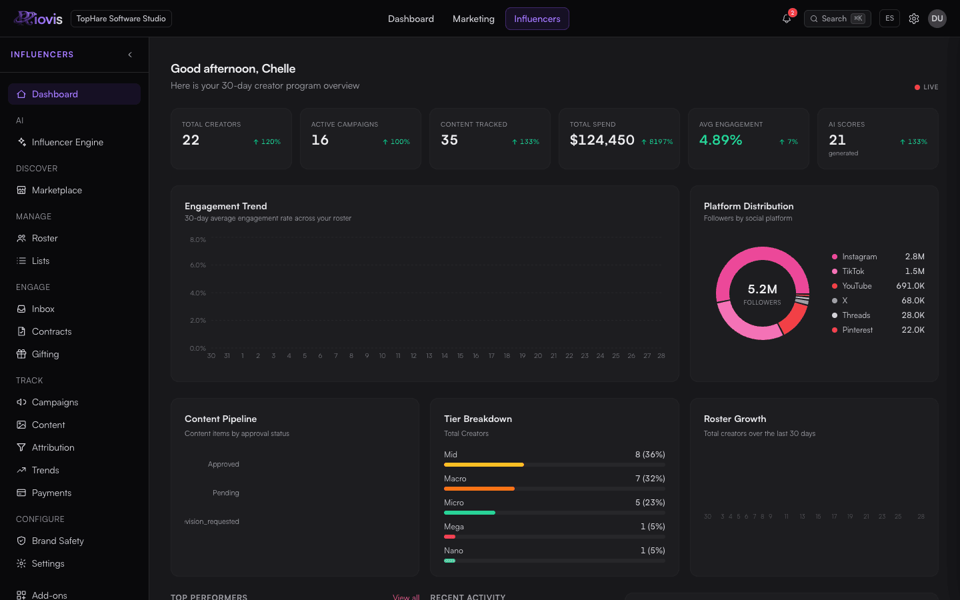Click the Mega 1 (5%) tier row
The height and width of the screenshot is (600, 960).
pos(555,531)
